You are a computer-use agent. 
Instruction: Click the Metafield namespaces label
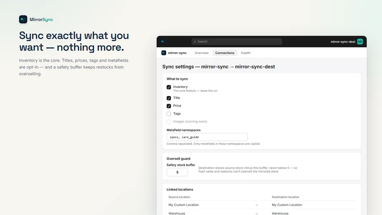click(183, 130)
